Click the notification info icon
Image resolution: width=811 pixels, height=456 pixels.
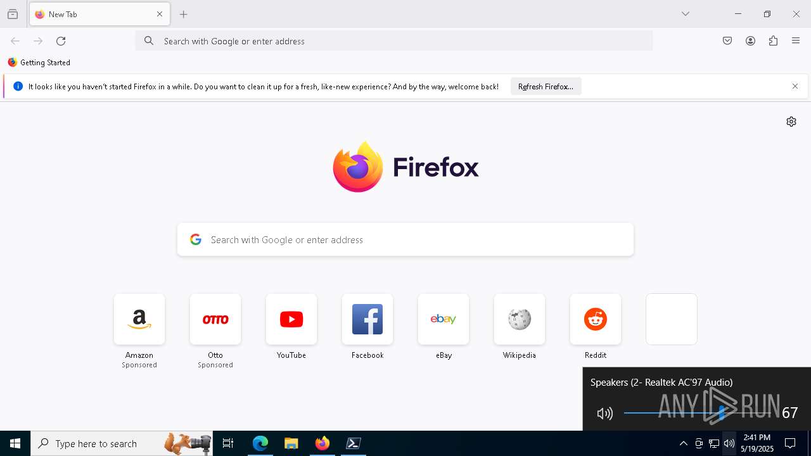coord(18,86)
